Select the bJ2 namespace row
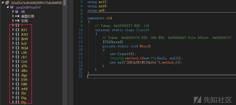Screen dimensions: 236x105 pyautogui.click(x=24, y=43)
